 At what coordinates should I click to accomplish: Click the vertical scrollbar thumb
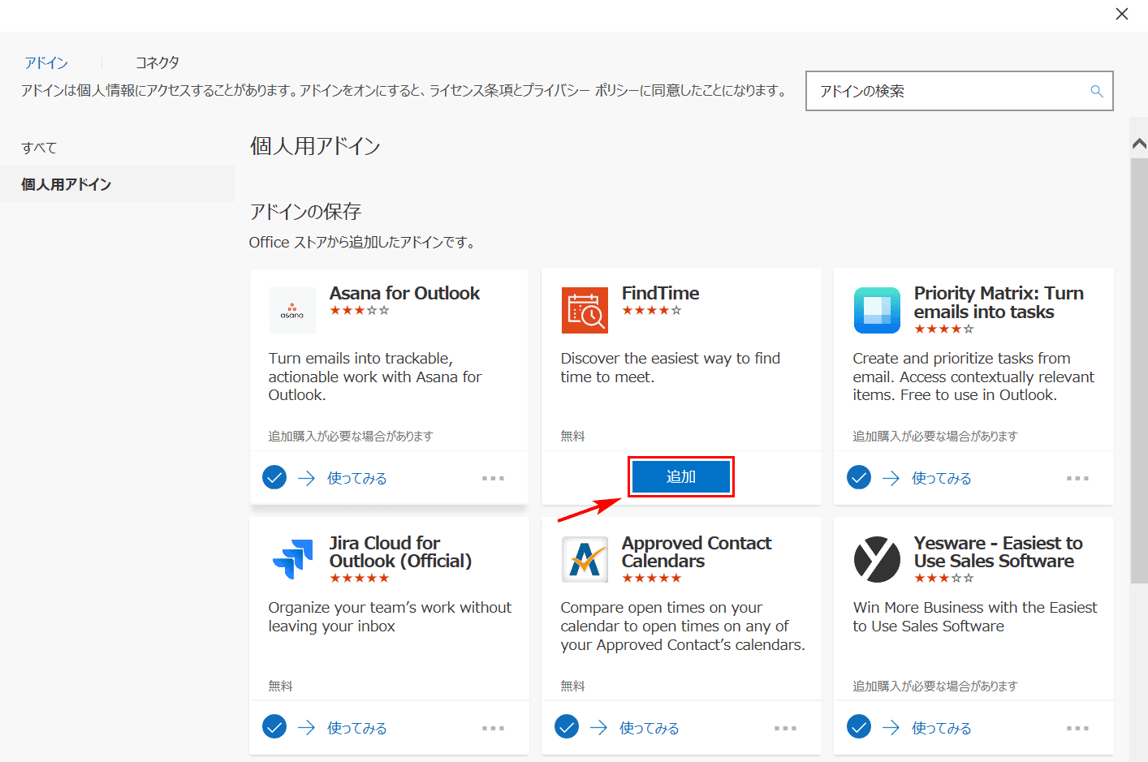pyautogui.click(x=1139, y=370)
